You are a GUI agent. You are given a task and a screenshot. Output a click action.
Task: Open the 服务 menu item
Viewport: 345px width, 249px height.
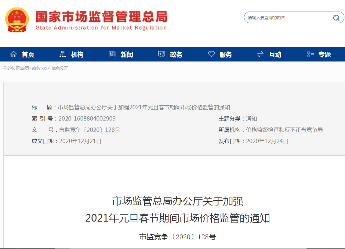click(226, 54)
